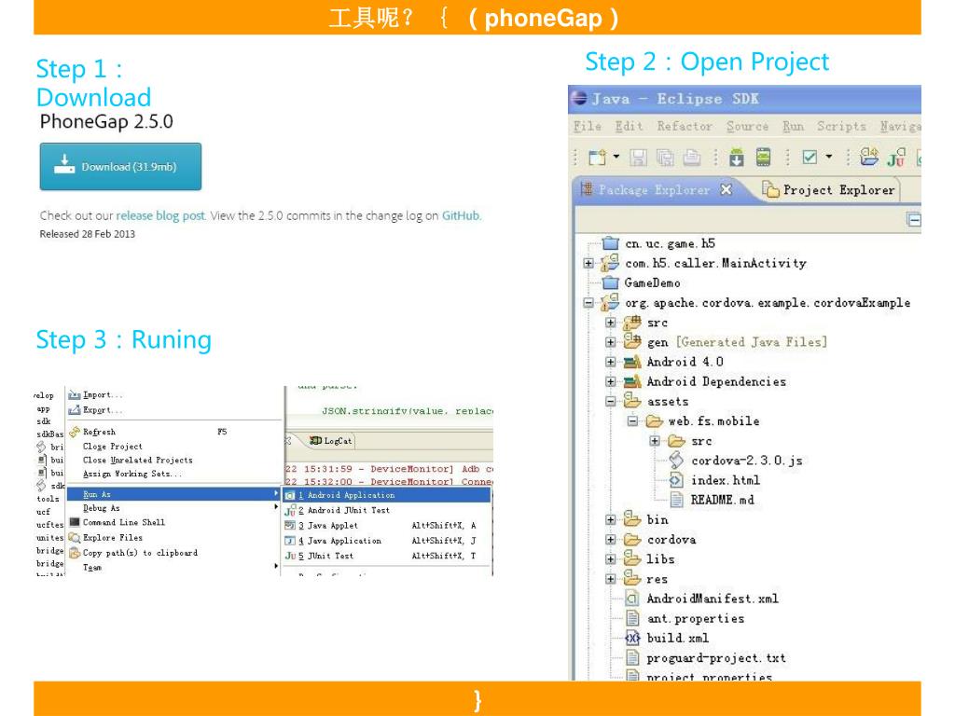Screen dimensions: 955x716
Task: Click the Print toolbar icon
Action: click(691, 157)
